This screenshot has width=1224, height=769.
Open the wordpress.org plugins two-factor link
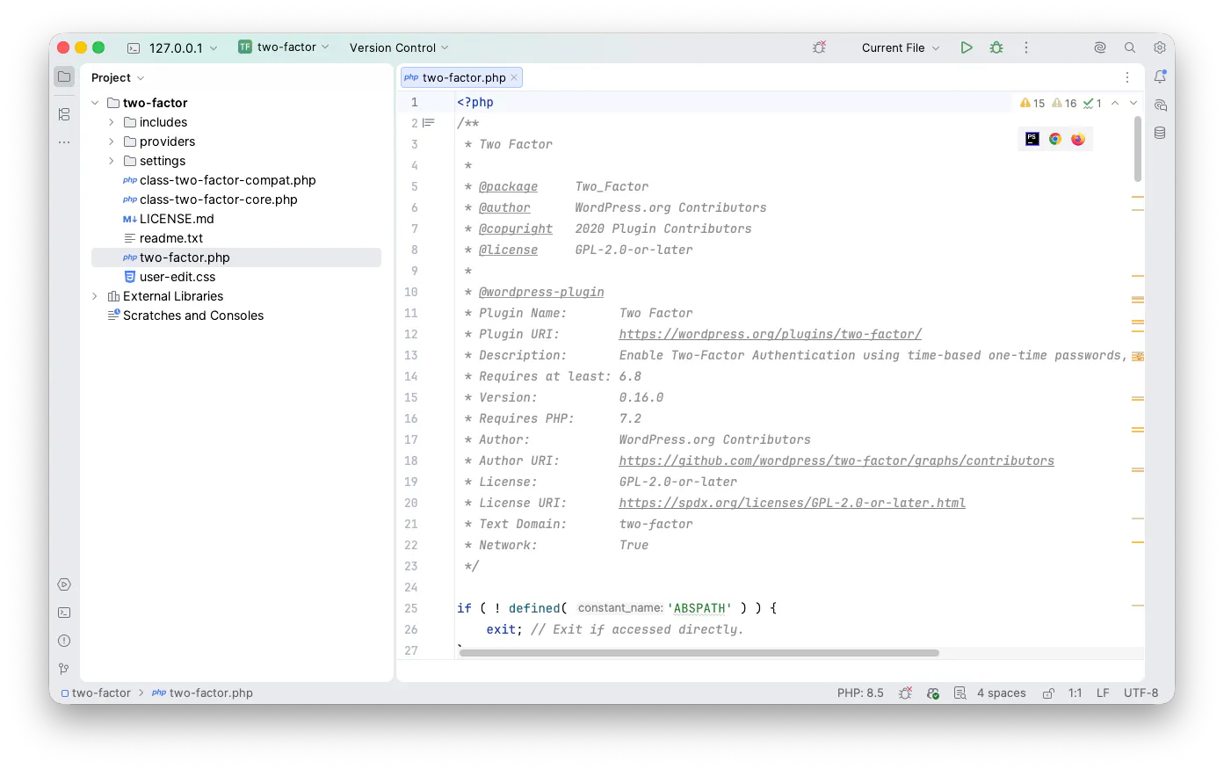[770, 334]
